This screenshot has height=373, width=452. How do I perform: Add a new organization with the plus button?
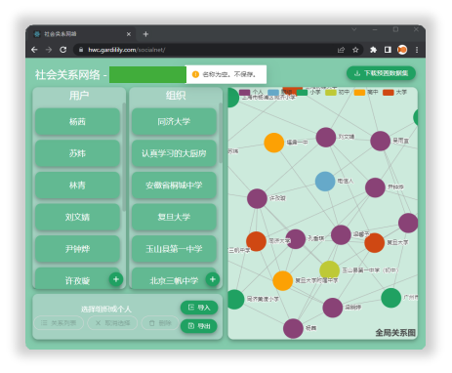213,279
